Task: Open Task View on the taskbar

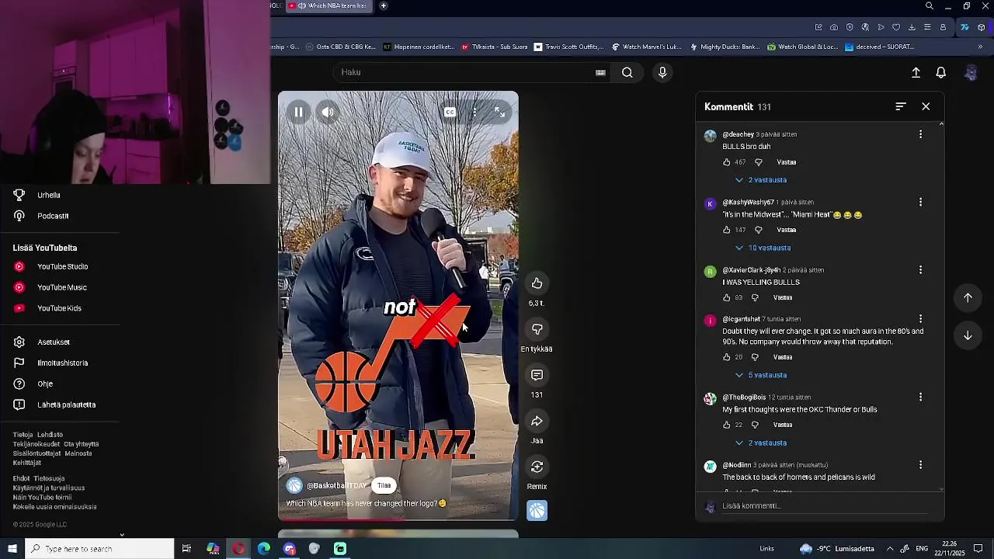Action: click(x=186, y=549)
